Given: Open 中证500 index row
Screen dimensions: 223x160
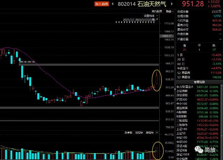Looking at the screenshot, I should pyautogui.click(x=198, y=142).
